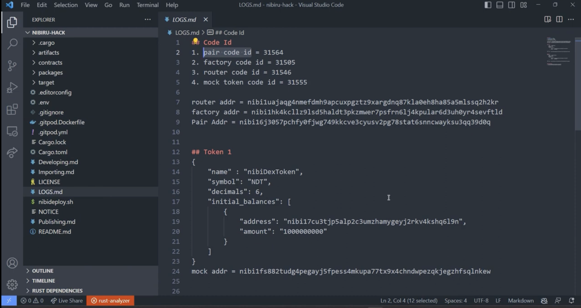Open notifications bell in status bar
The width and height of the screenshot is (581, 308).
[571, 301]
